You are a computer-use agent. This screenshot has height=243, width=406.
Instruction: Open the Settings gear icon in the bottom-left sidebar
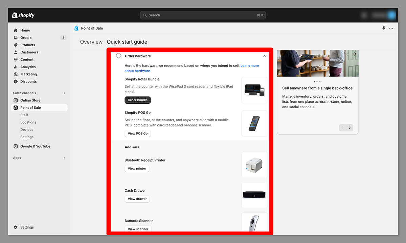tap(16, 227)
